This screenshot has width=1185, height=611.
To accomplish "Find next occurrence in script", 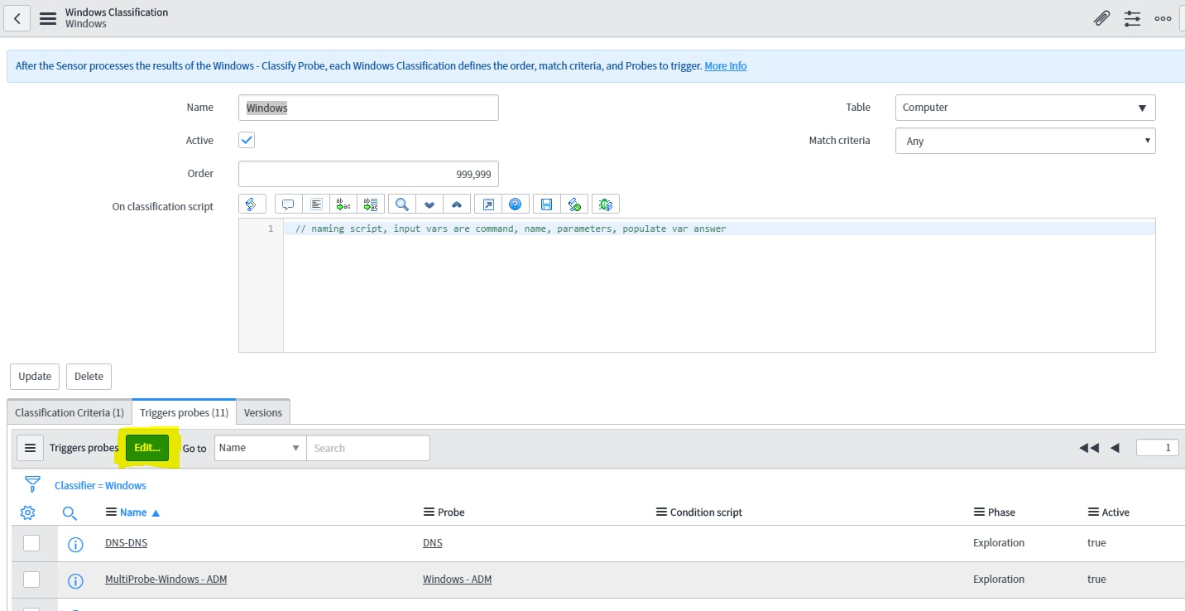I will (429, 204).
